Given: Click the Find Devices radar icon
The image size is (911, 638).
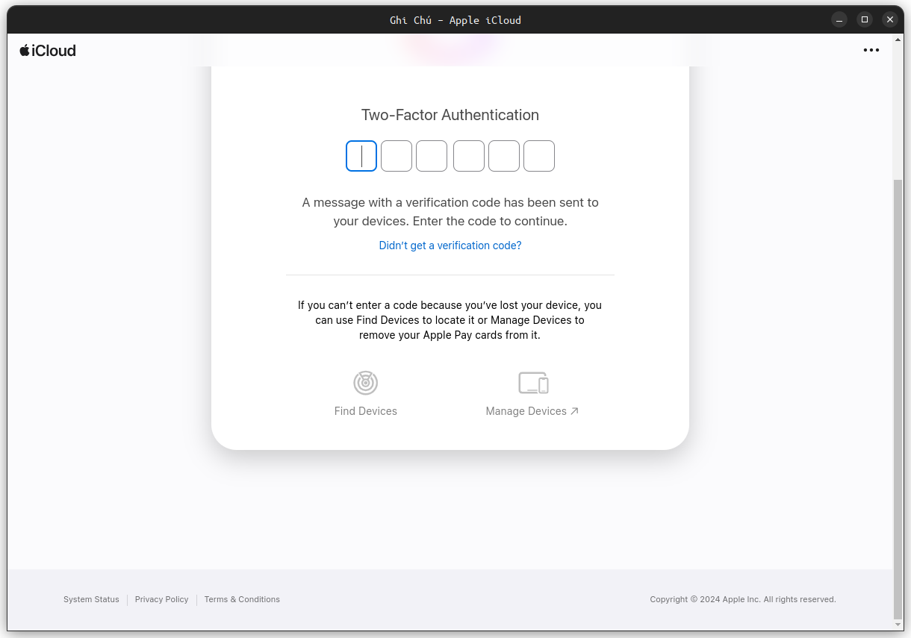Looking at the screenshot, I should point(366,383).
